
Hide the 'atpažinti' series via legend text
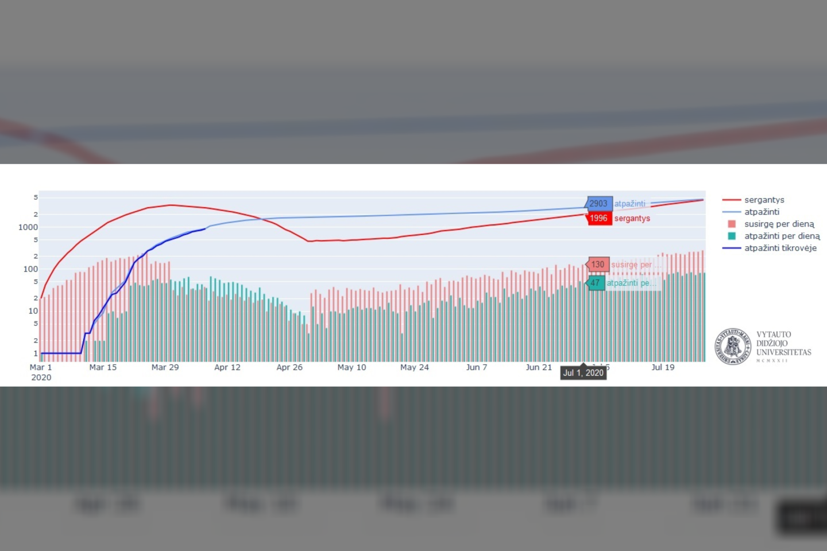pos(762,212)
